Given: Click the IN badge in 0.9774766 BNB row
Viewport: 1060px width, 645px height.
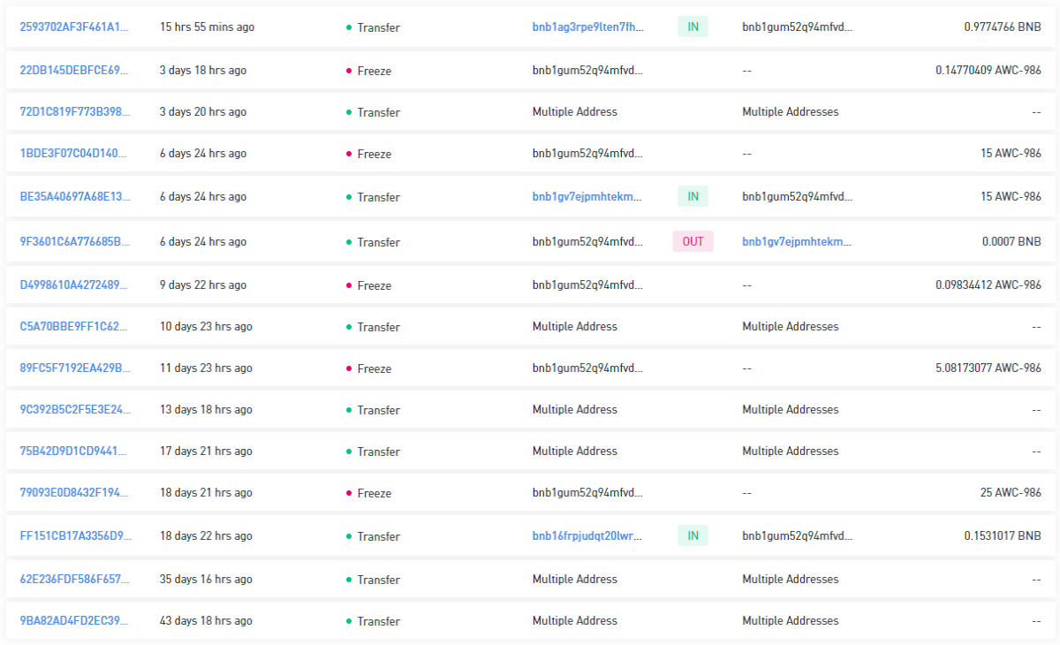Looking at the screenshot, I should [693, 27].
